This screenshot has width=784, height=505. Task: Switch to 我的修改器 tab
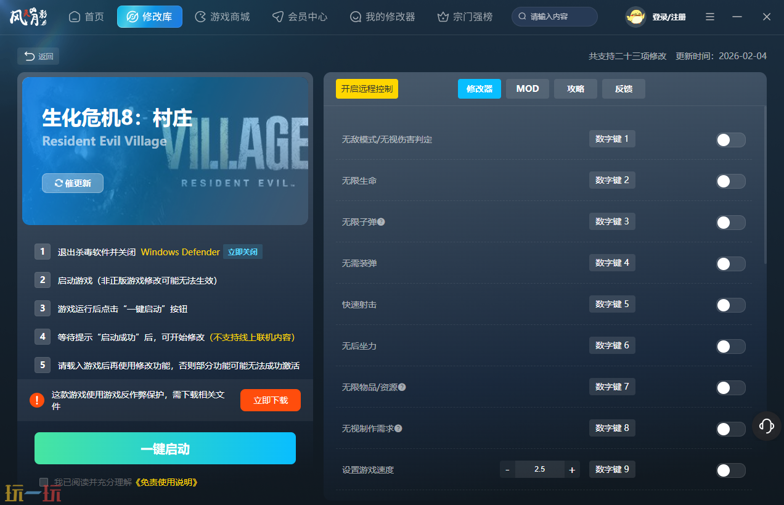(382, 17)
